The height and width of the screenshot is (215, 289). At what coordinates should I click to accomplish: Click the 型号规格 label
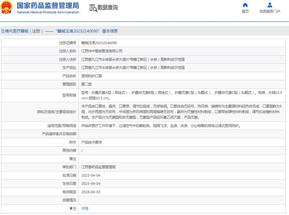pos(69,95)
